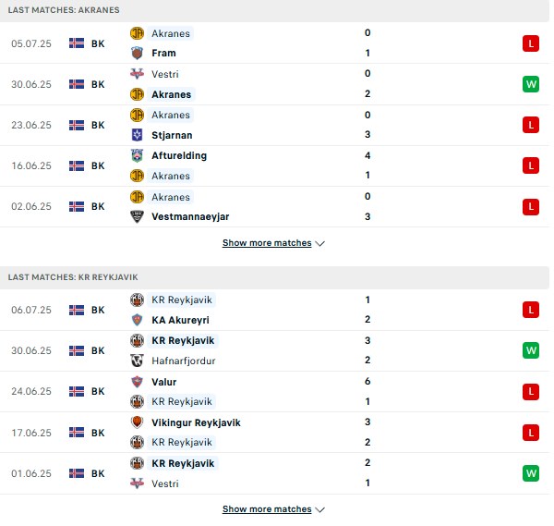Click the Stjarnan star crest icon
Image resolution: width=554 pixels, height=526 pixels.
(x=137, y=135)
